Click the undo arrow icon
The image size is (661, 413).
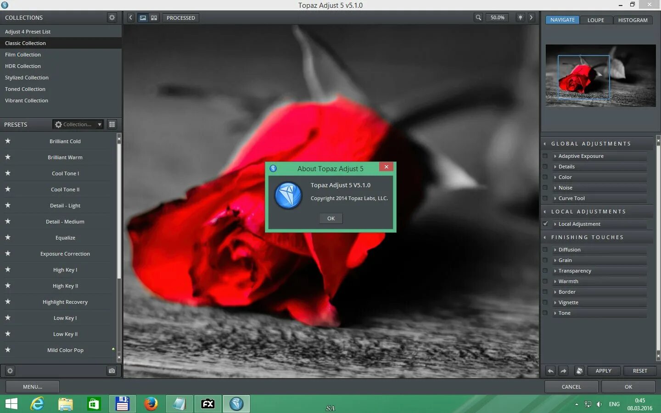point(551,371)
